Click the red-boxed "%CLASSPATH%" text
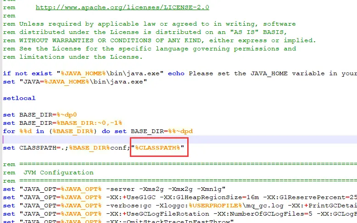 pos(159,148)
